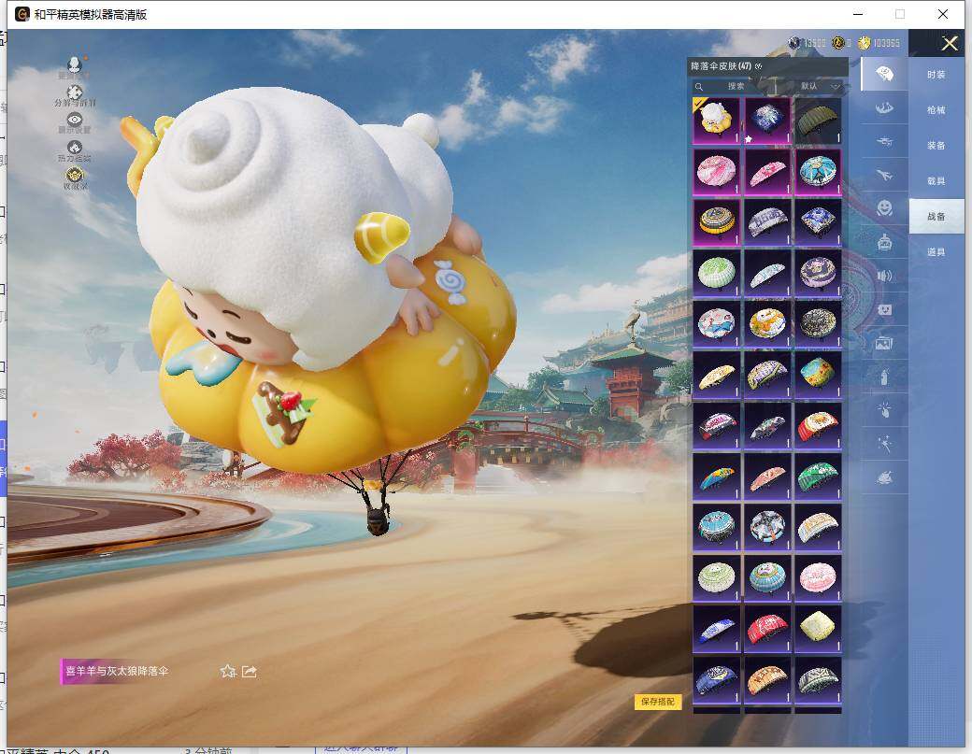The width and height of the screenshot is (972, 754).
Task: Switch to the 时装 tab
Action: click(x=936, y=74)
